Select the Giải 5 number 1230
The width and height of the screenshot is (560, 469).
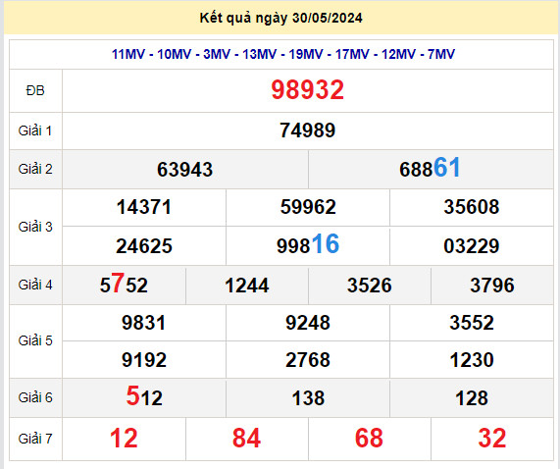(471, 360)
